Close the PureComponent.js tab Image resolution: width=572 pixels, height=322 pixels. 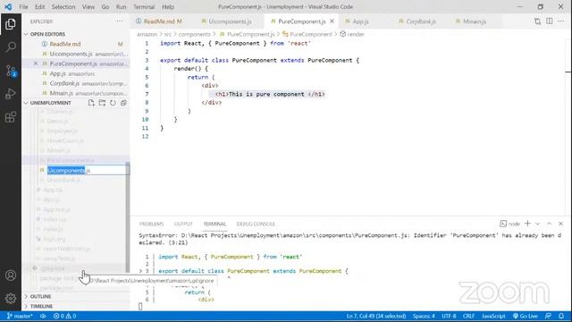pos(332,21)
